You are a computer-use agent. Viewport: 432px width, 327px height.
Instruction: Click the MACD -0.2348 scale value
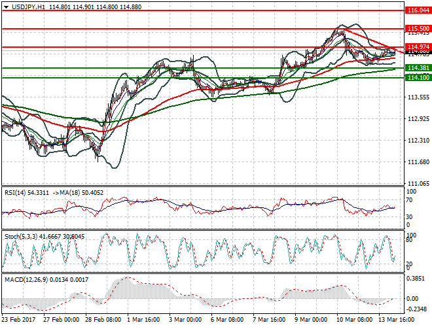[416, 309]
